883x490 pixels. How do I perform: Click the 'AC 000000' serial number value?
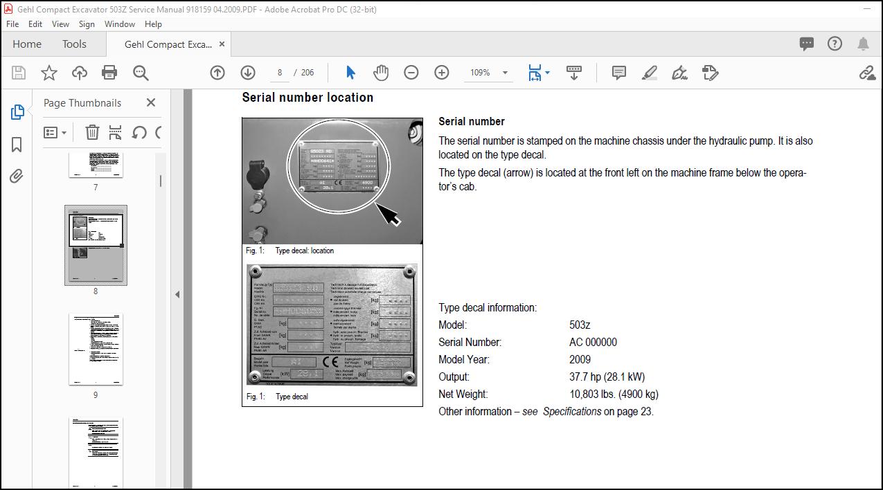593,342
